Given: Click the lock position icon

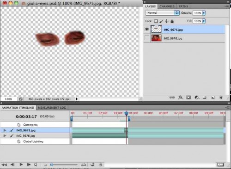Looking at the screenshot, I should coord(167,21).
